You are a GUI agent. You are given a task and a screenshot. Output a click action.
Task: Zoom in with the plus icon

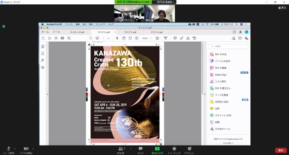[x=136, y=38]
